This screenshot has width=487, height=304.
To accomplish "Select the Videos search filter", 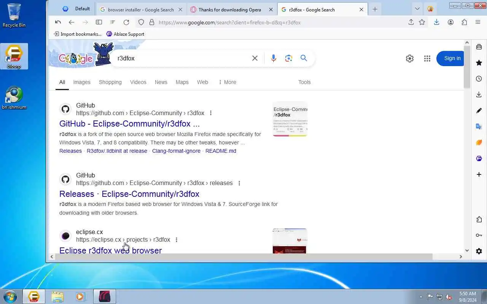I will 138,82.
